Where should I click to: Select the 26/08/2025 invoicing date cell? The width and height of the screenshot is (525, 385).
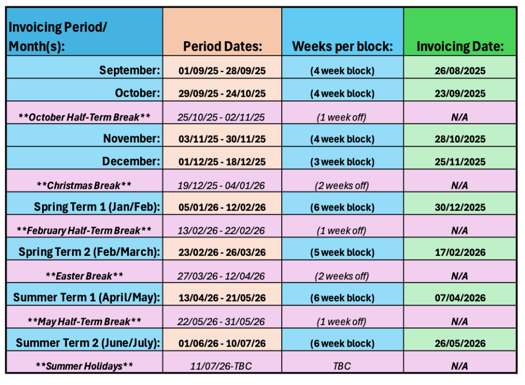(x=459, y=71)
